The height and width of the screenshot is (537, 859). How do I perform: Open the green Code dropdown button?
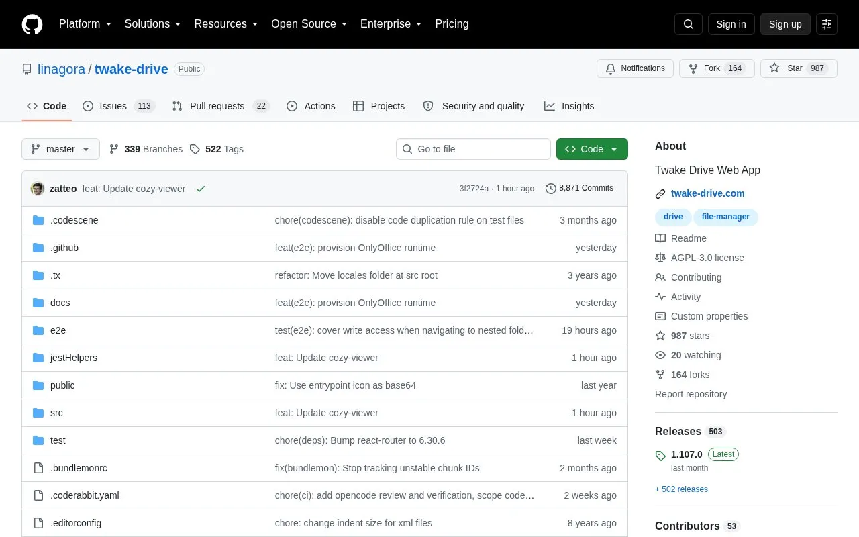(x=592, y=149)
